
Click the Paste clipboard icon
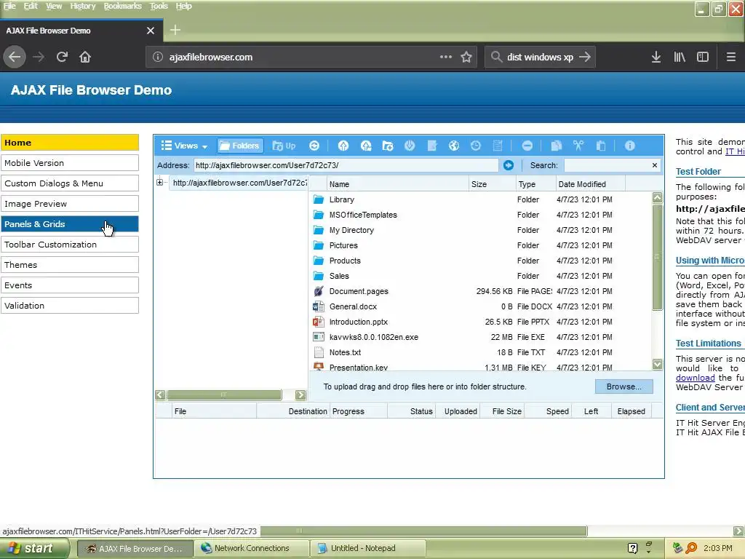[600, 146]
